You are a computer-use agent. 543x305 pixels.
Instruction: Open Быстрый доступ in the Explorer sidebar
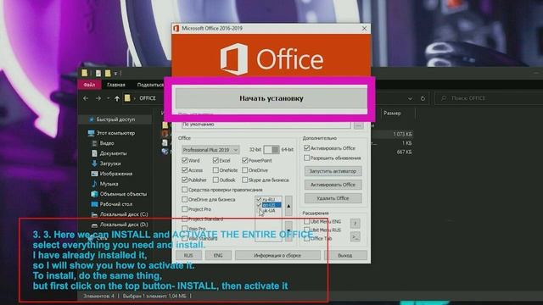(115, 119)
